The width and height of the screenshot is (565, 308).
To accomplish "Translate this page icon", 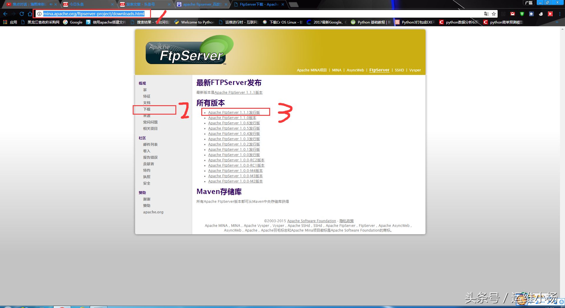I will [486, 14].
